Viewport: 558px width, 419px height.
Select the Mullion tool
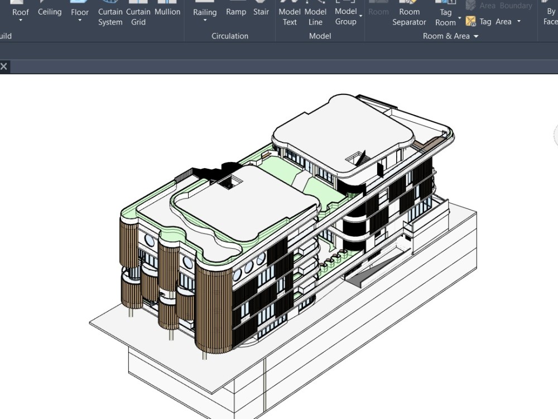pos(167,11)
